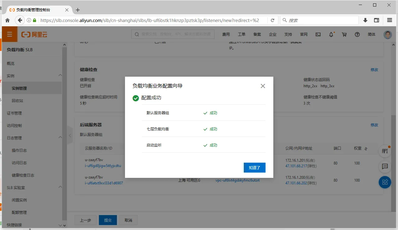Click the blue 提交 button
Viewport: 398px width, 230px height.
108,220
